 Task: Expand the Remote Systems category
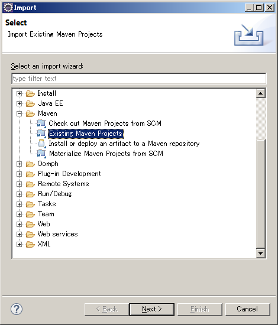point(19,184)
